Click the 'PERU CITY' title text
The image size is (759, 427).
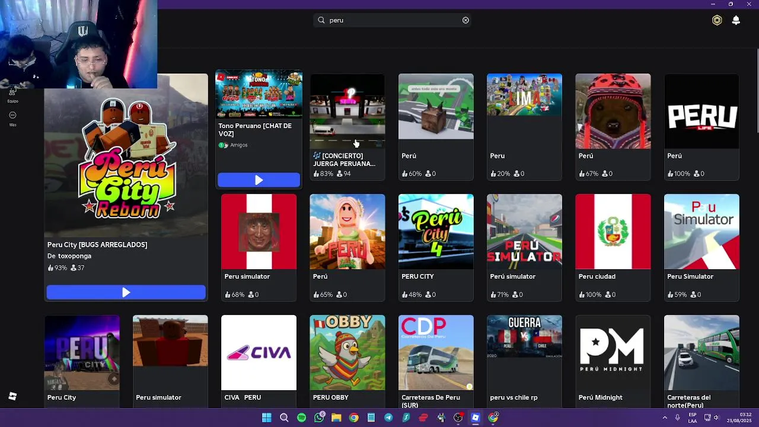click(x=417, y=277)
